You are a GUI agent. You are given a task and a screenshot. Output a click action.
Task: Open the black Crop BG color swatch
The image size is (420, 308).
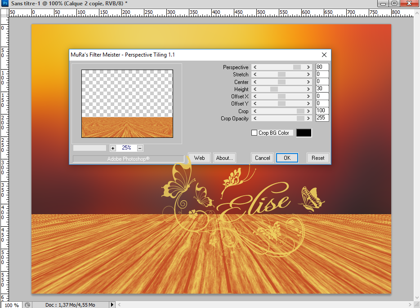304,133
